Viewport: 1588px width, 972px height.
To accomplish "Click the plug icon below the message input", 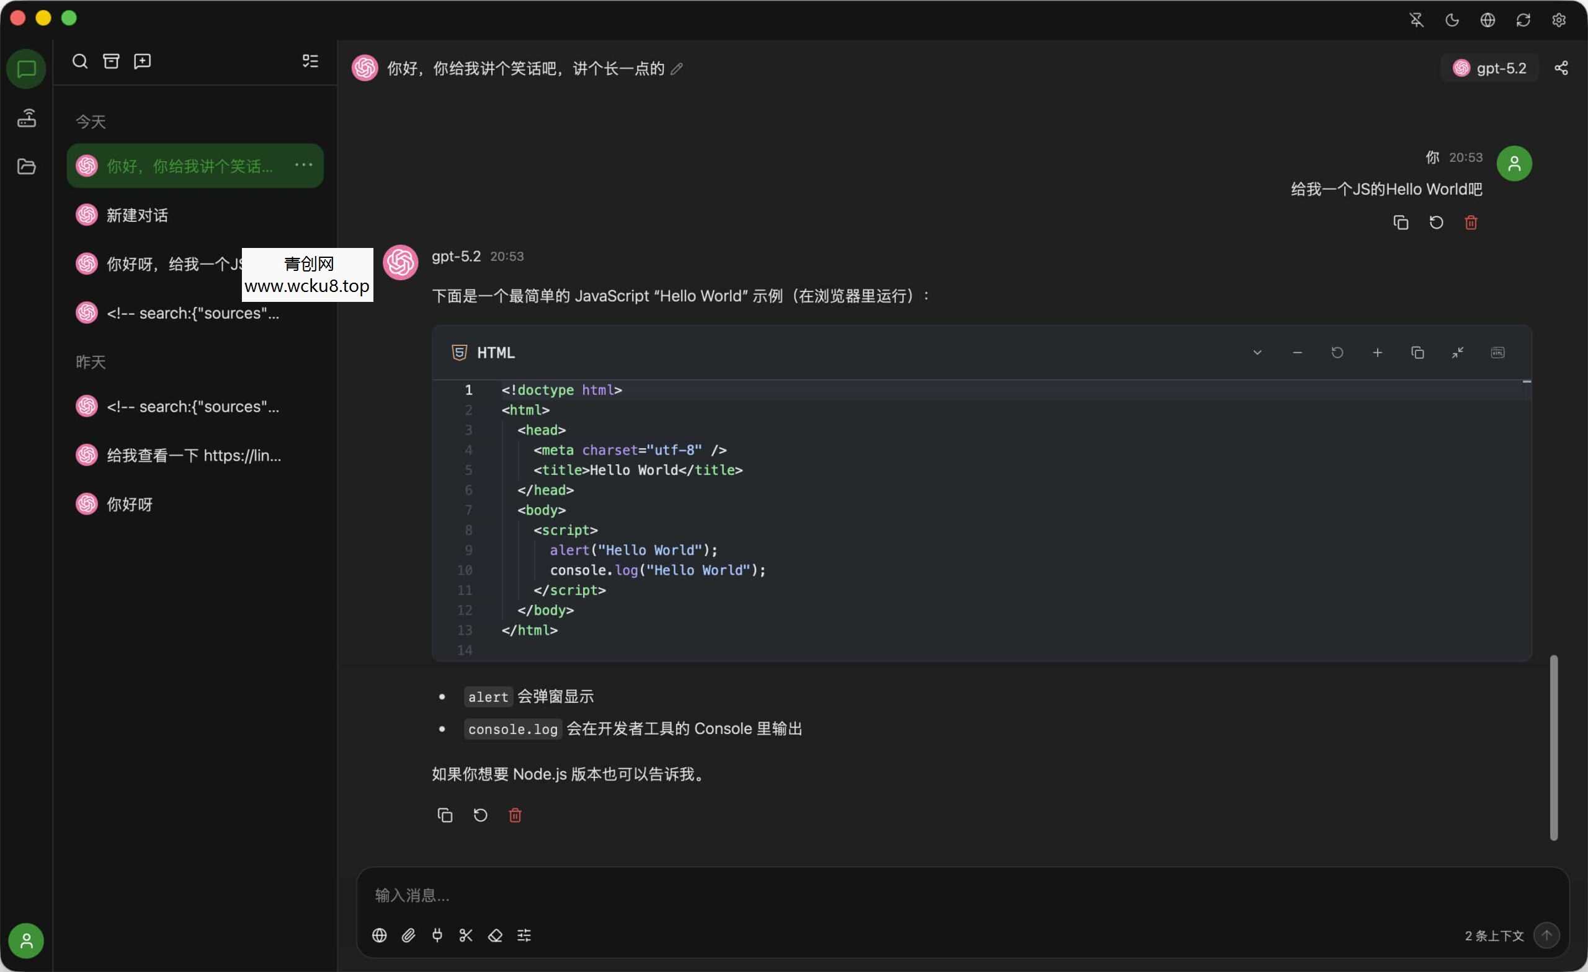I will click(x=437, y=935).
